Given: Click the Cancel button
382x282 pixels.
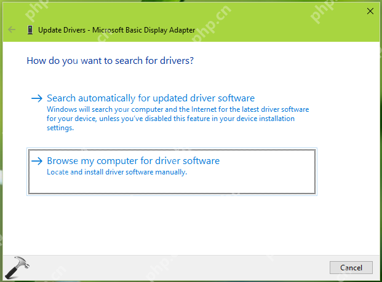Looking at the screenshot, I should click(x=351, y=268).
